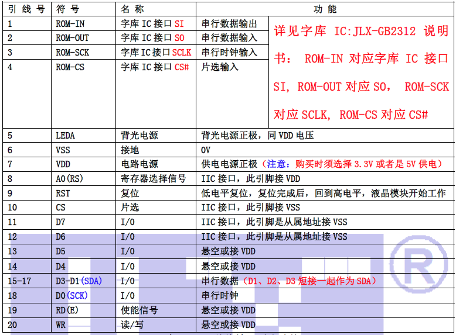Click the 名称 column header
This screenshot has width=456, height=335.
(132, 9)
